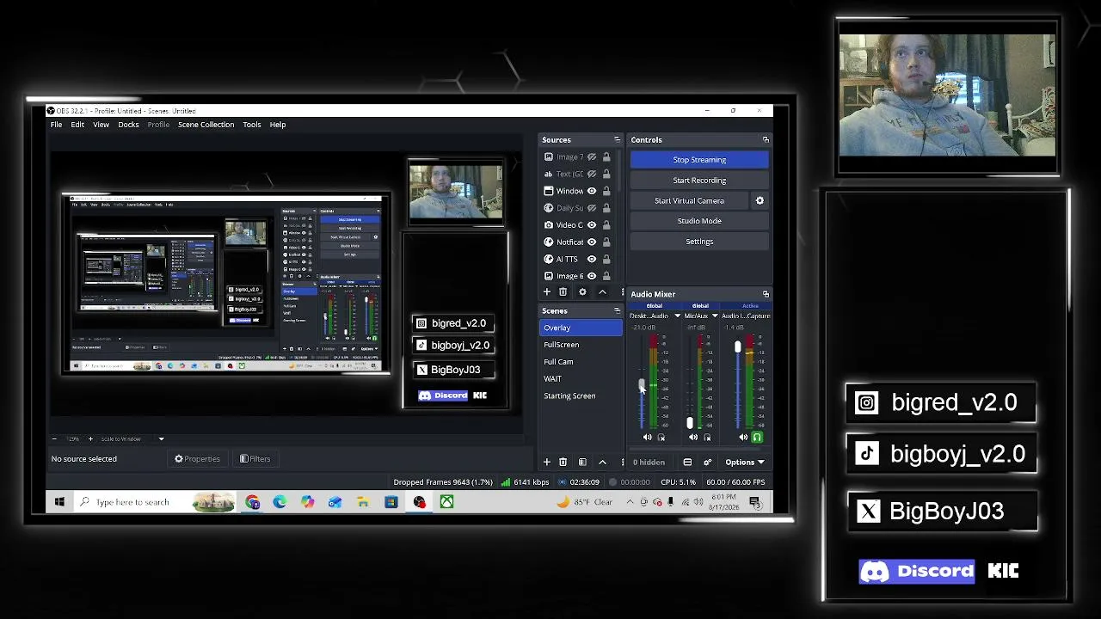Click Stop Streaming button
The width and height of the screenshot is (1101, 619).
[x=699, y=160]
